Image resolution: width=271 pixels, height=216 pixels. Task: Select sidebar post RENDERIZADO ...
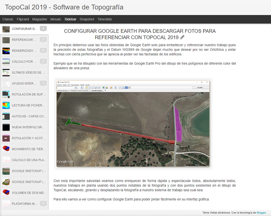point(24,50)
